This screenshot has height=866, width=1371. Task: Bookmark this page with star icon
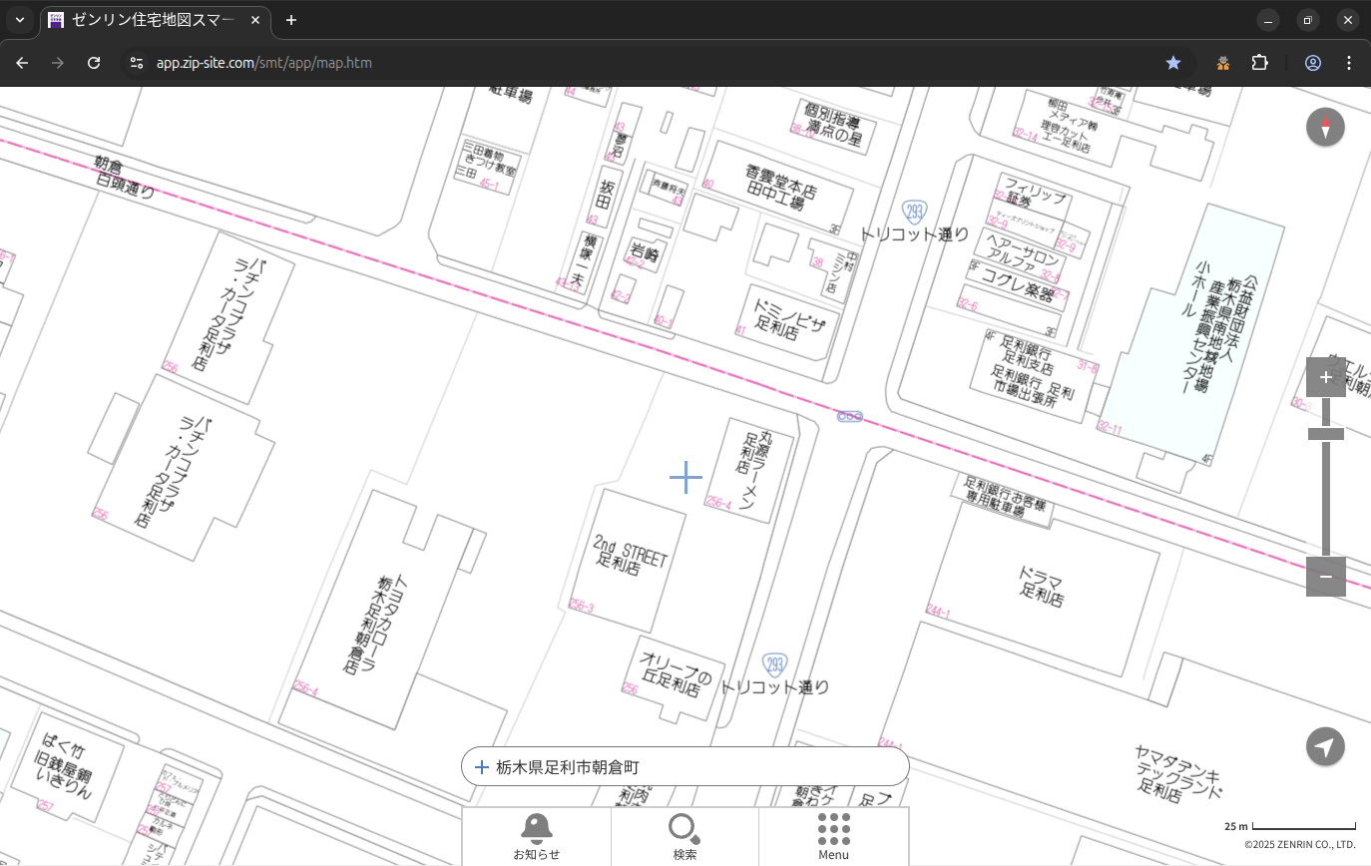click(x=1173, y=63)
